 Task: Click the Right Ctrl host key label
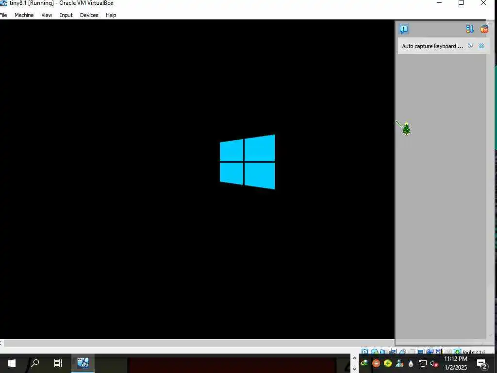(474, 352)
